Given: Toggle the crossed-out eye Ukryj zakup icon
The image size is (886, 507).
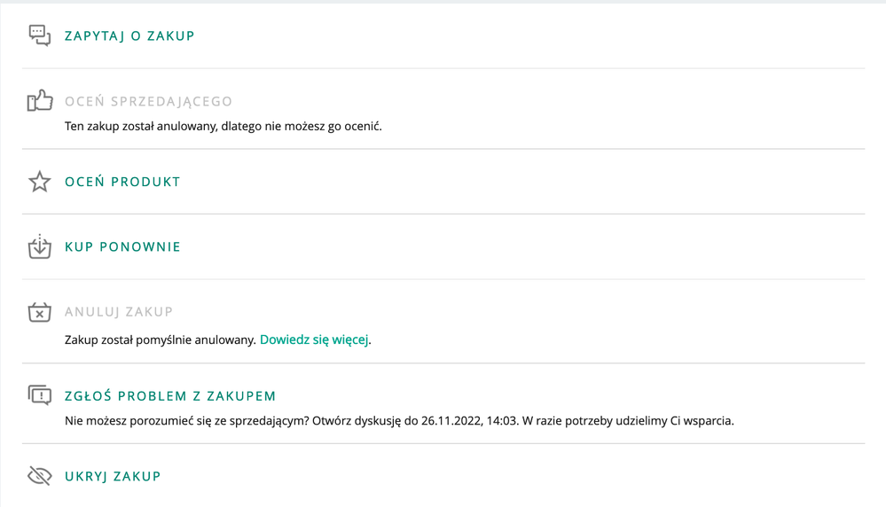Looking at the screenshot, I should 40,476.
